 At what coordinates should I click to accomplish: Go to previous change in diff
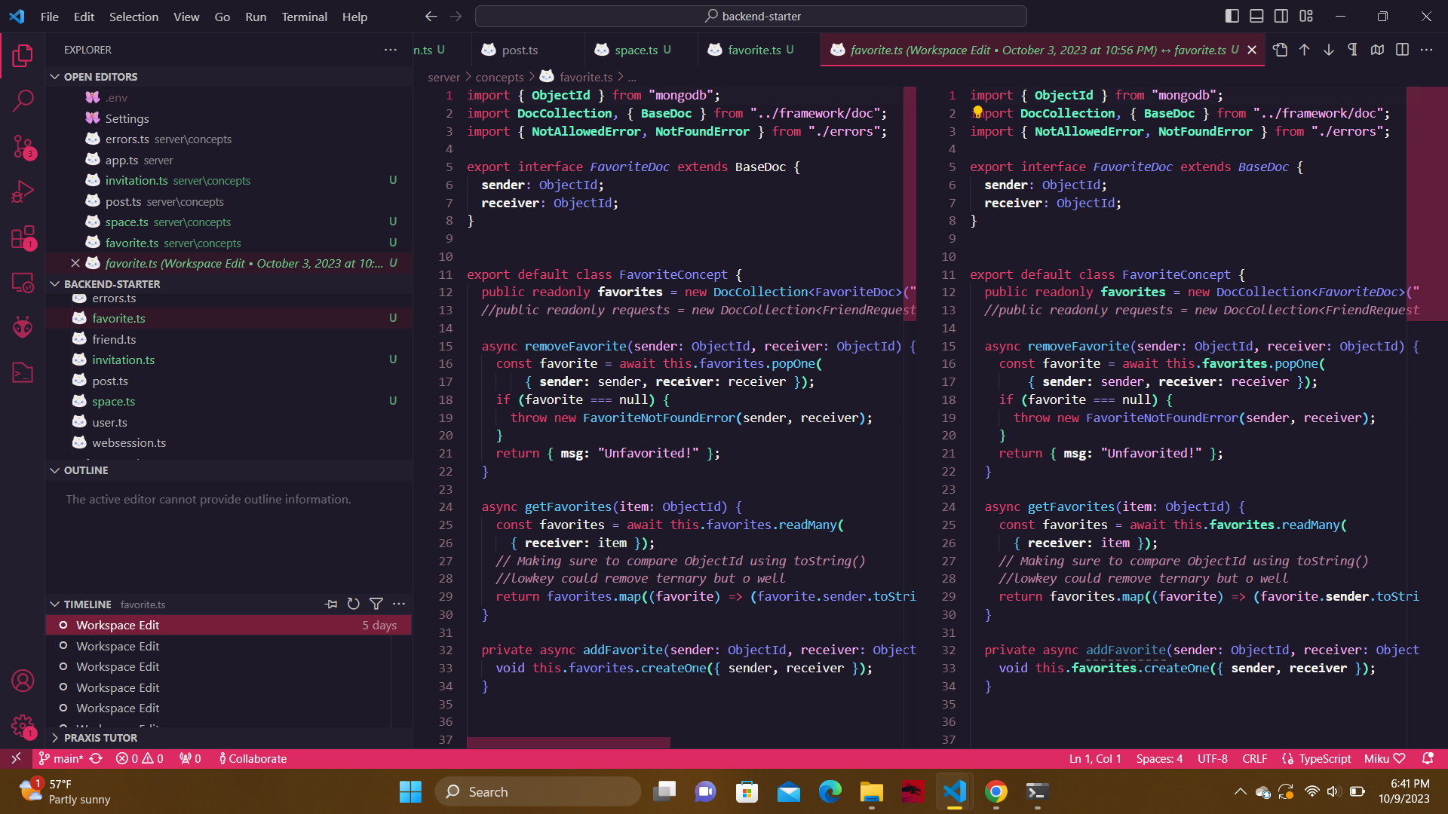click(x=1304, y=50)
